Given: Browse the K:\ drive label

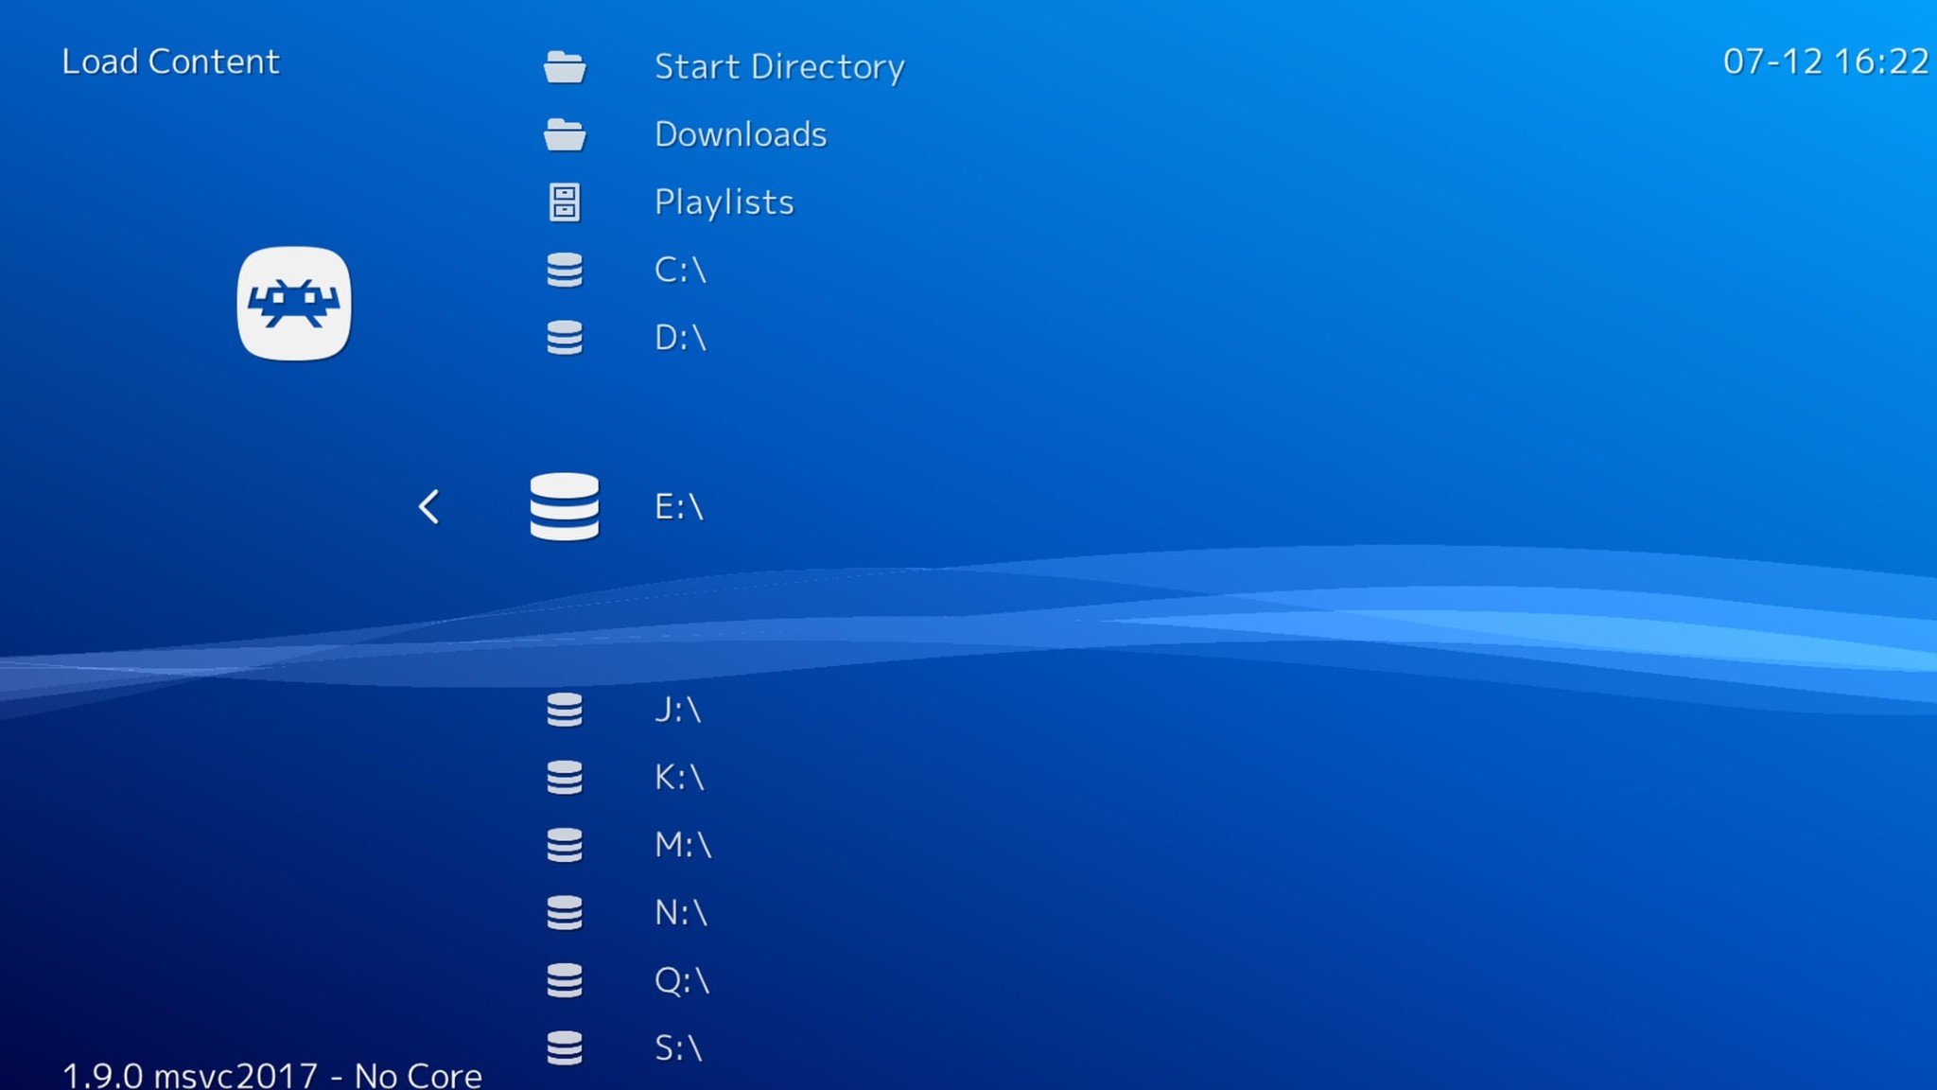Looking at the screenshot, I should tap(679, 778).
